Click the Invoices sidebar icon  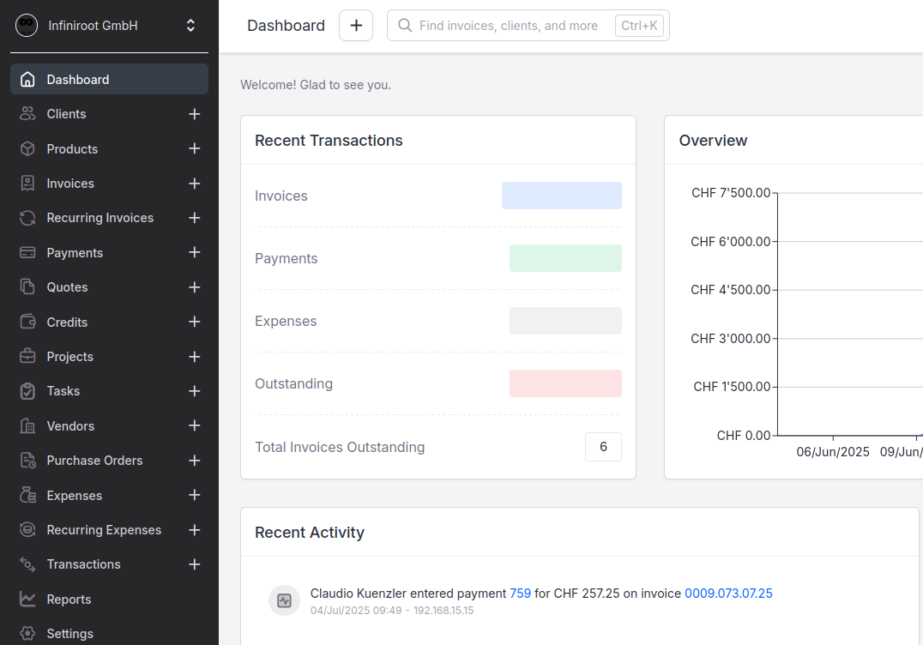27,183
